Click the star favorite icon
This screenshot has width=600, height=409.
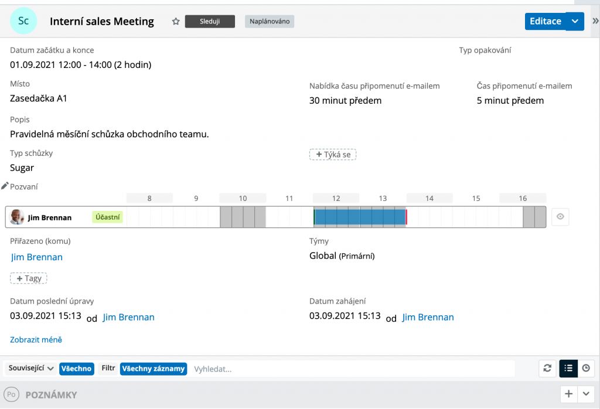pyautogui.click(x=175, y=22)
